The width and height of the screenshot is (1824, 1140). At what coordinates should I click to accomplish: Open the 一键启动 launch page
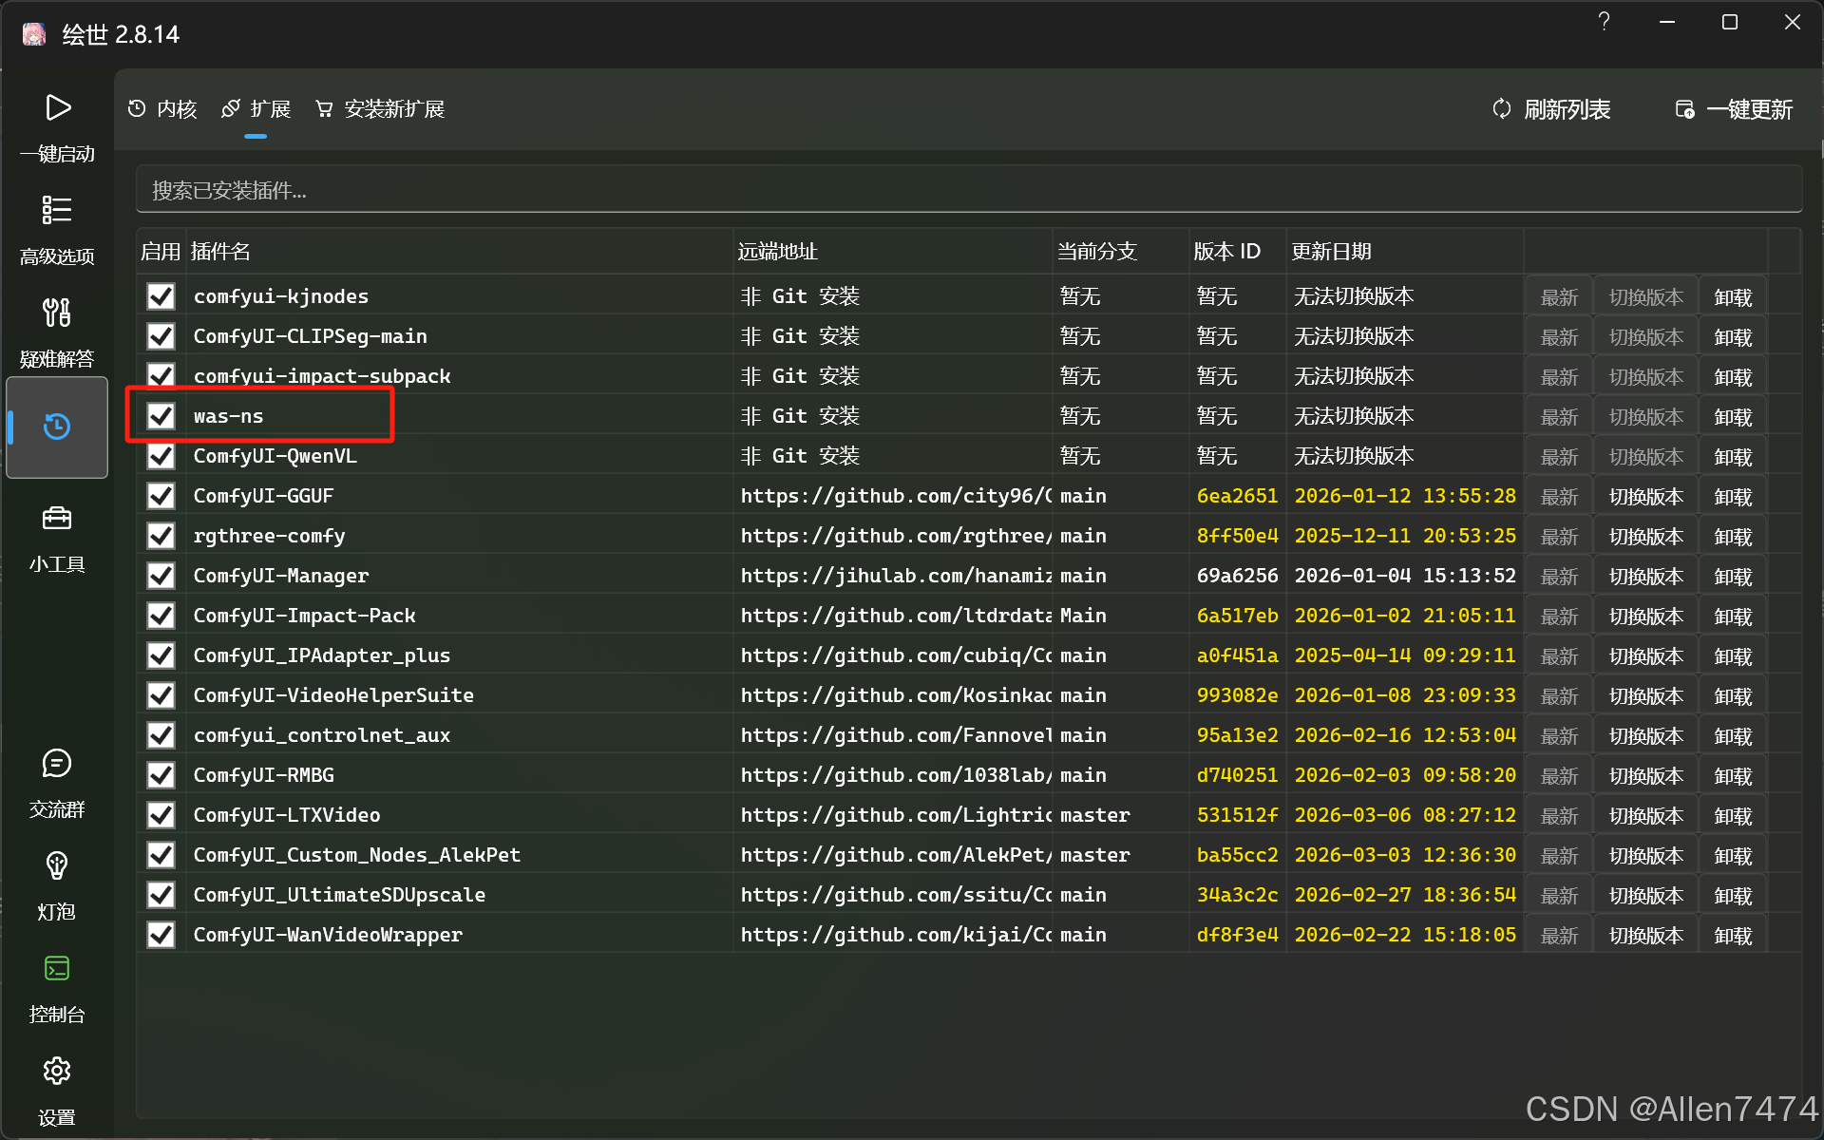[x=57, y=127]
